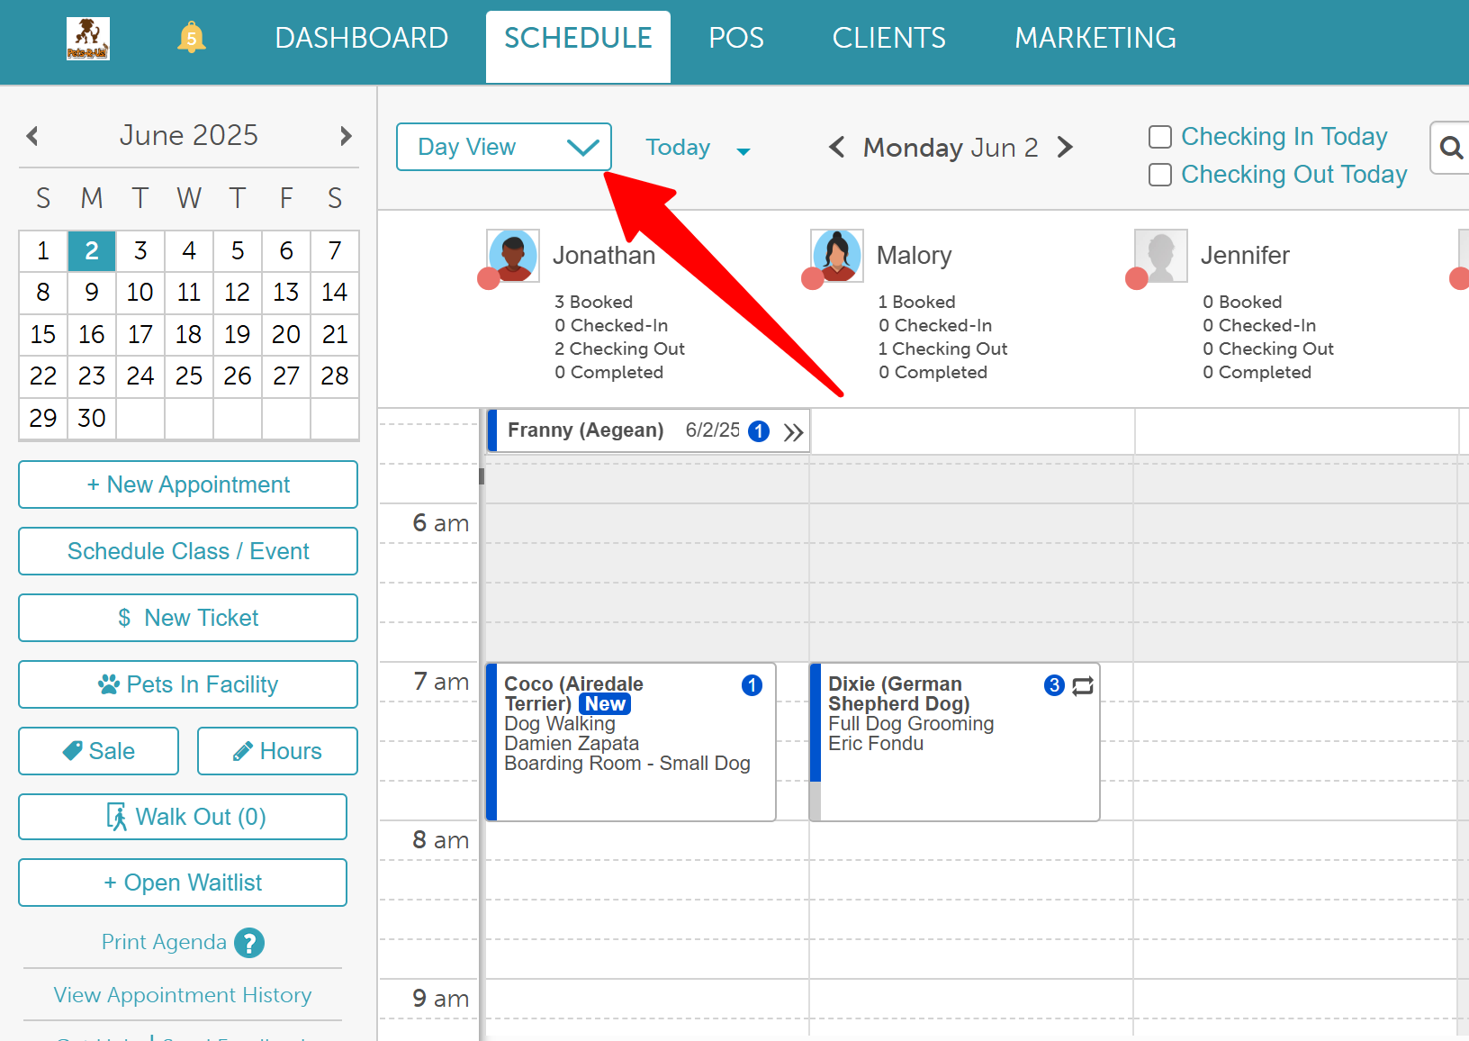Click the Sale button
This screenshot has height=1041, width=1469.
(x=99, y=751)
